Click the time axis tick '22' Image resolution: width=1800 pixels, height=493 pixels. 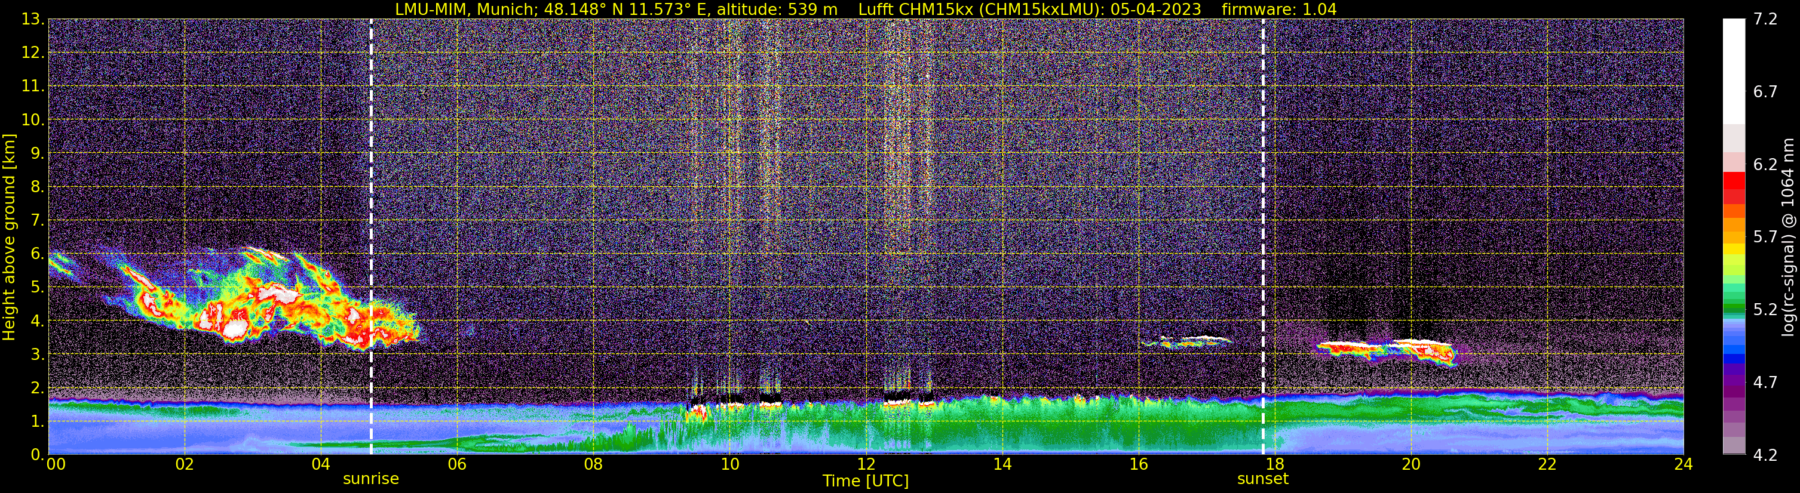pos(1547,464)
